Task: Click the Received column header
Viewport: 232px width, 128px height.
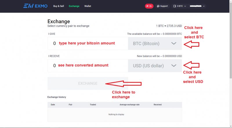Action: tap(157, 104)
